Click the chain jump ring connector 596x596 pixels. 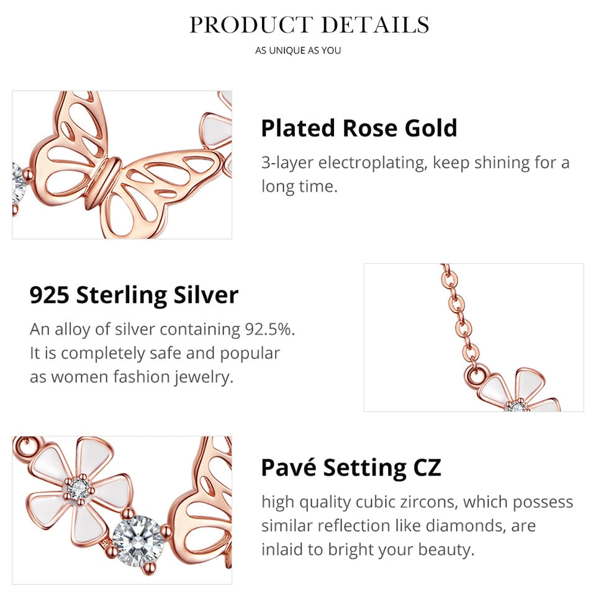pos(475,376)
